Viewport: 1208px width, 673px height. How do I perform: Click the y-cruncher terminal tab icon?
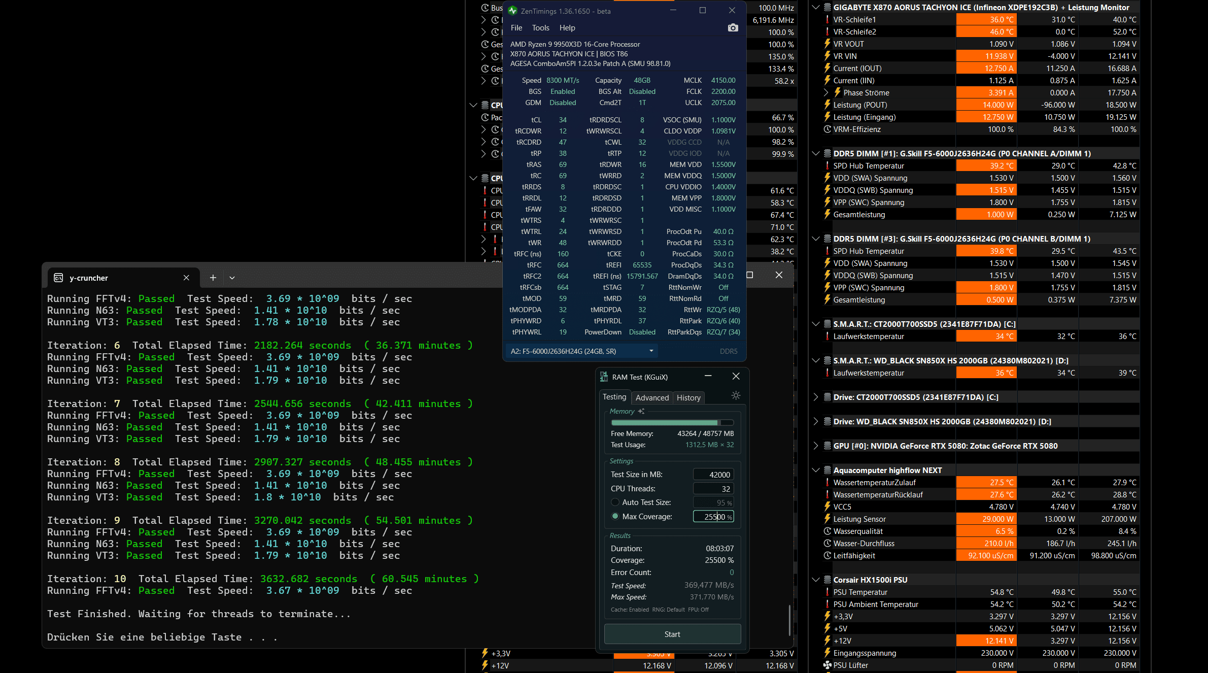click(58, 278)
